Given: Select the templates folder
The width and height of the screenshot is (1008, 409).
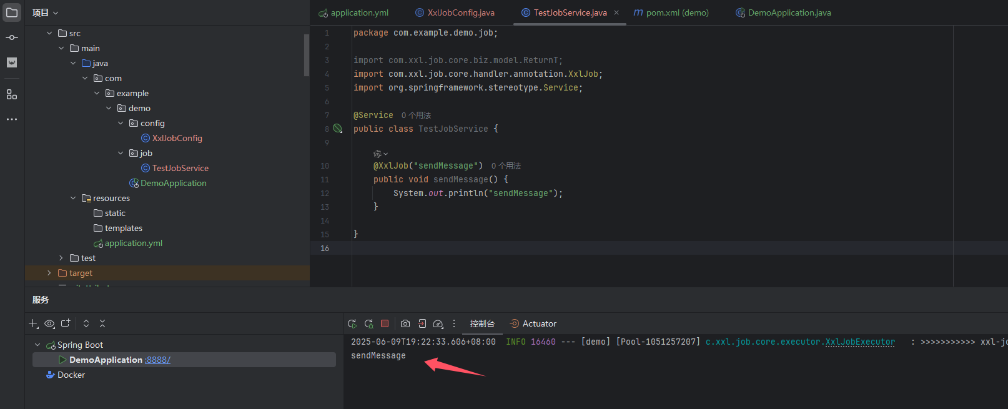Looking at the screenshot, I should (x=124, y=228).
